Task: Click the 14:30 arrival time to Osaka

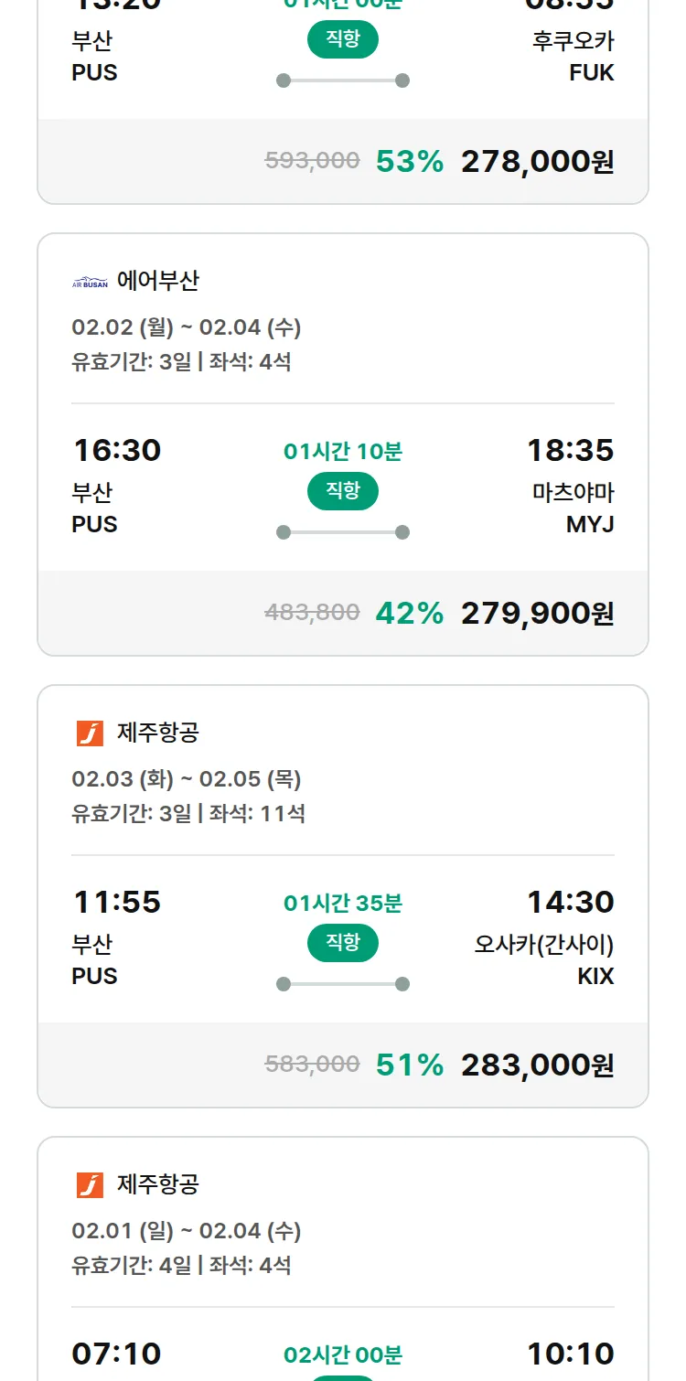Action: click(x=570, y=902)
